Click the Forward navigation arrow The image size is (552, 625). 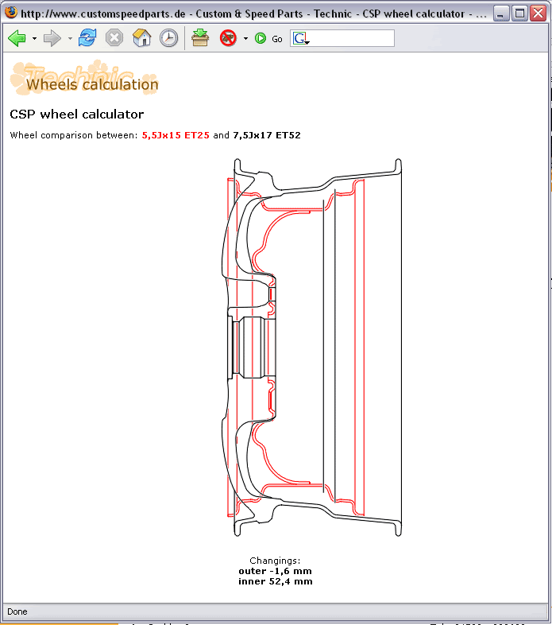coord(52,38)
